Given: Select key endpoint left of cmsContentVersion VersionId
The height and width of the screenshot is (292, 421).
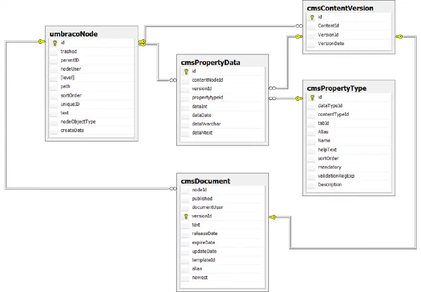Looking at the screenshot, I should click(x=299, y=36).
